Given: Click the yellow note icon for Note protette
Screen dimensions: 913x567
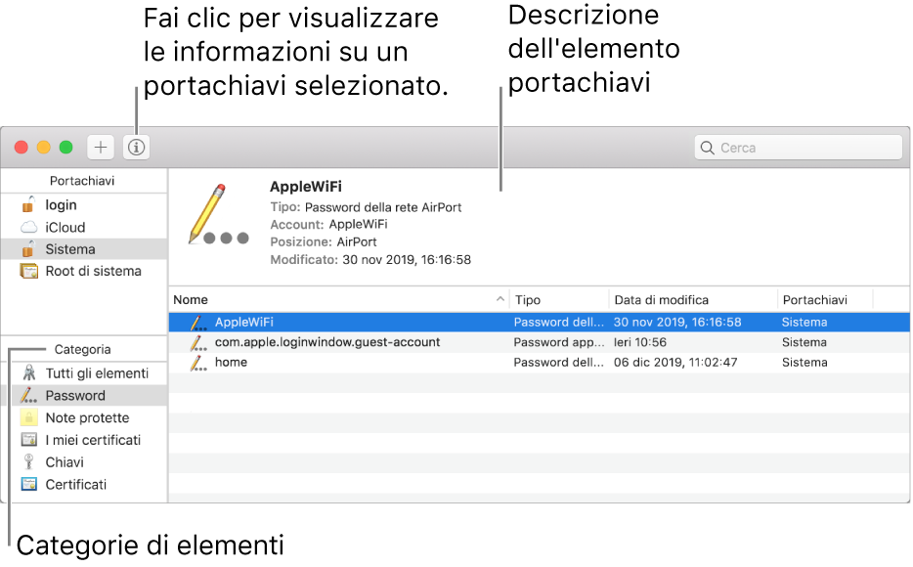Looking at the screenshot, I should click(28, 417).
